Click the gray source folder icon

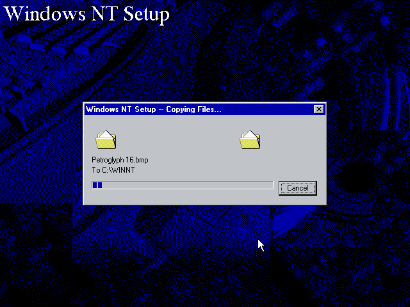(106, 139)
